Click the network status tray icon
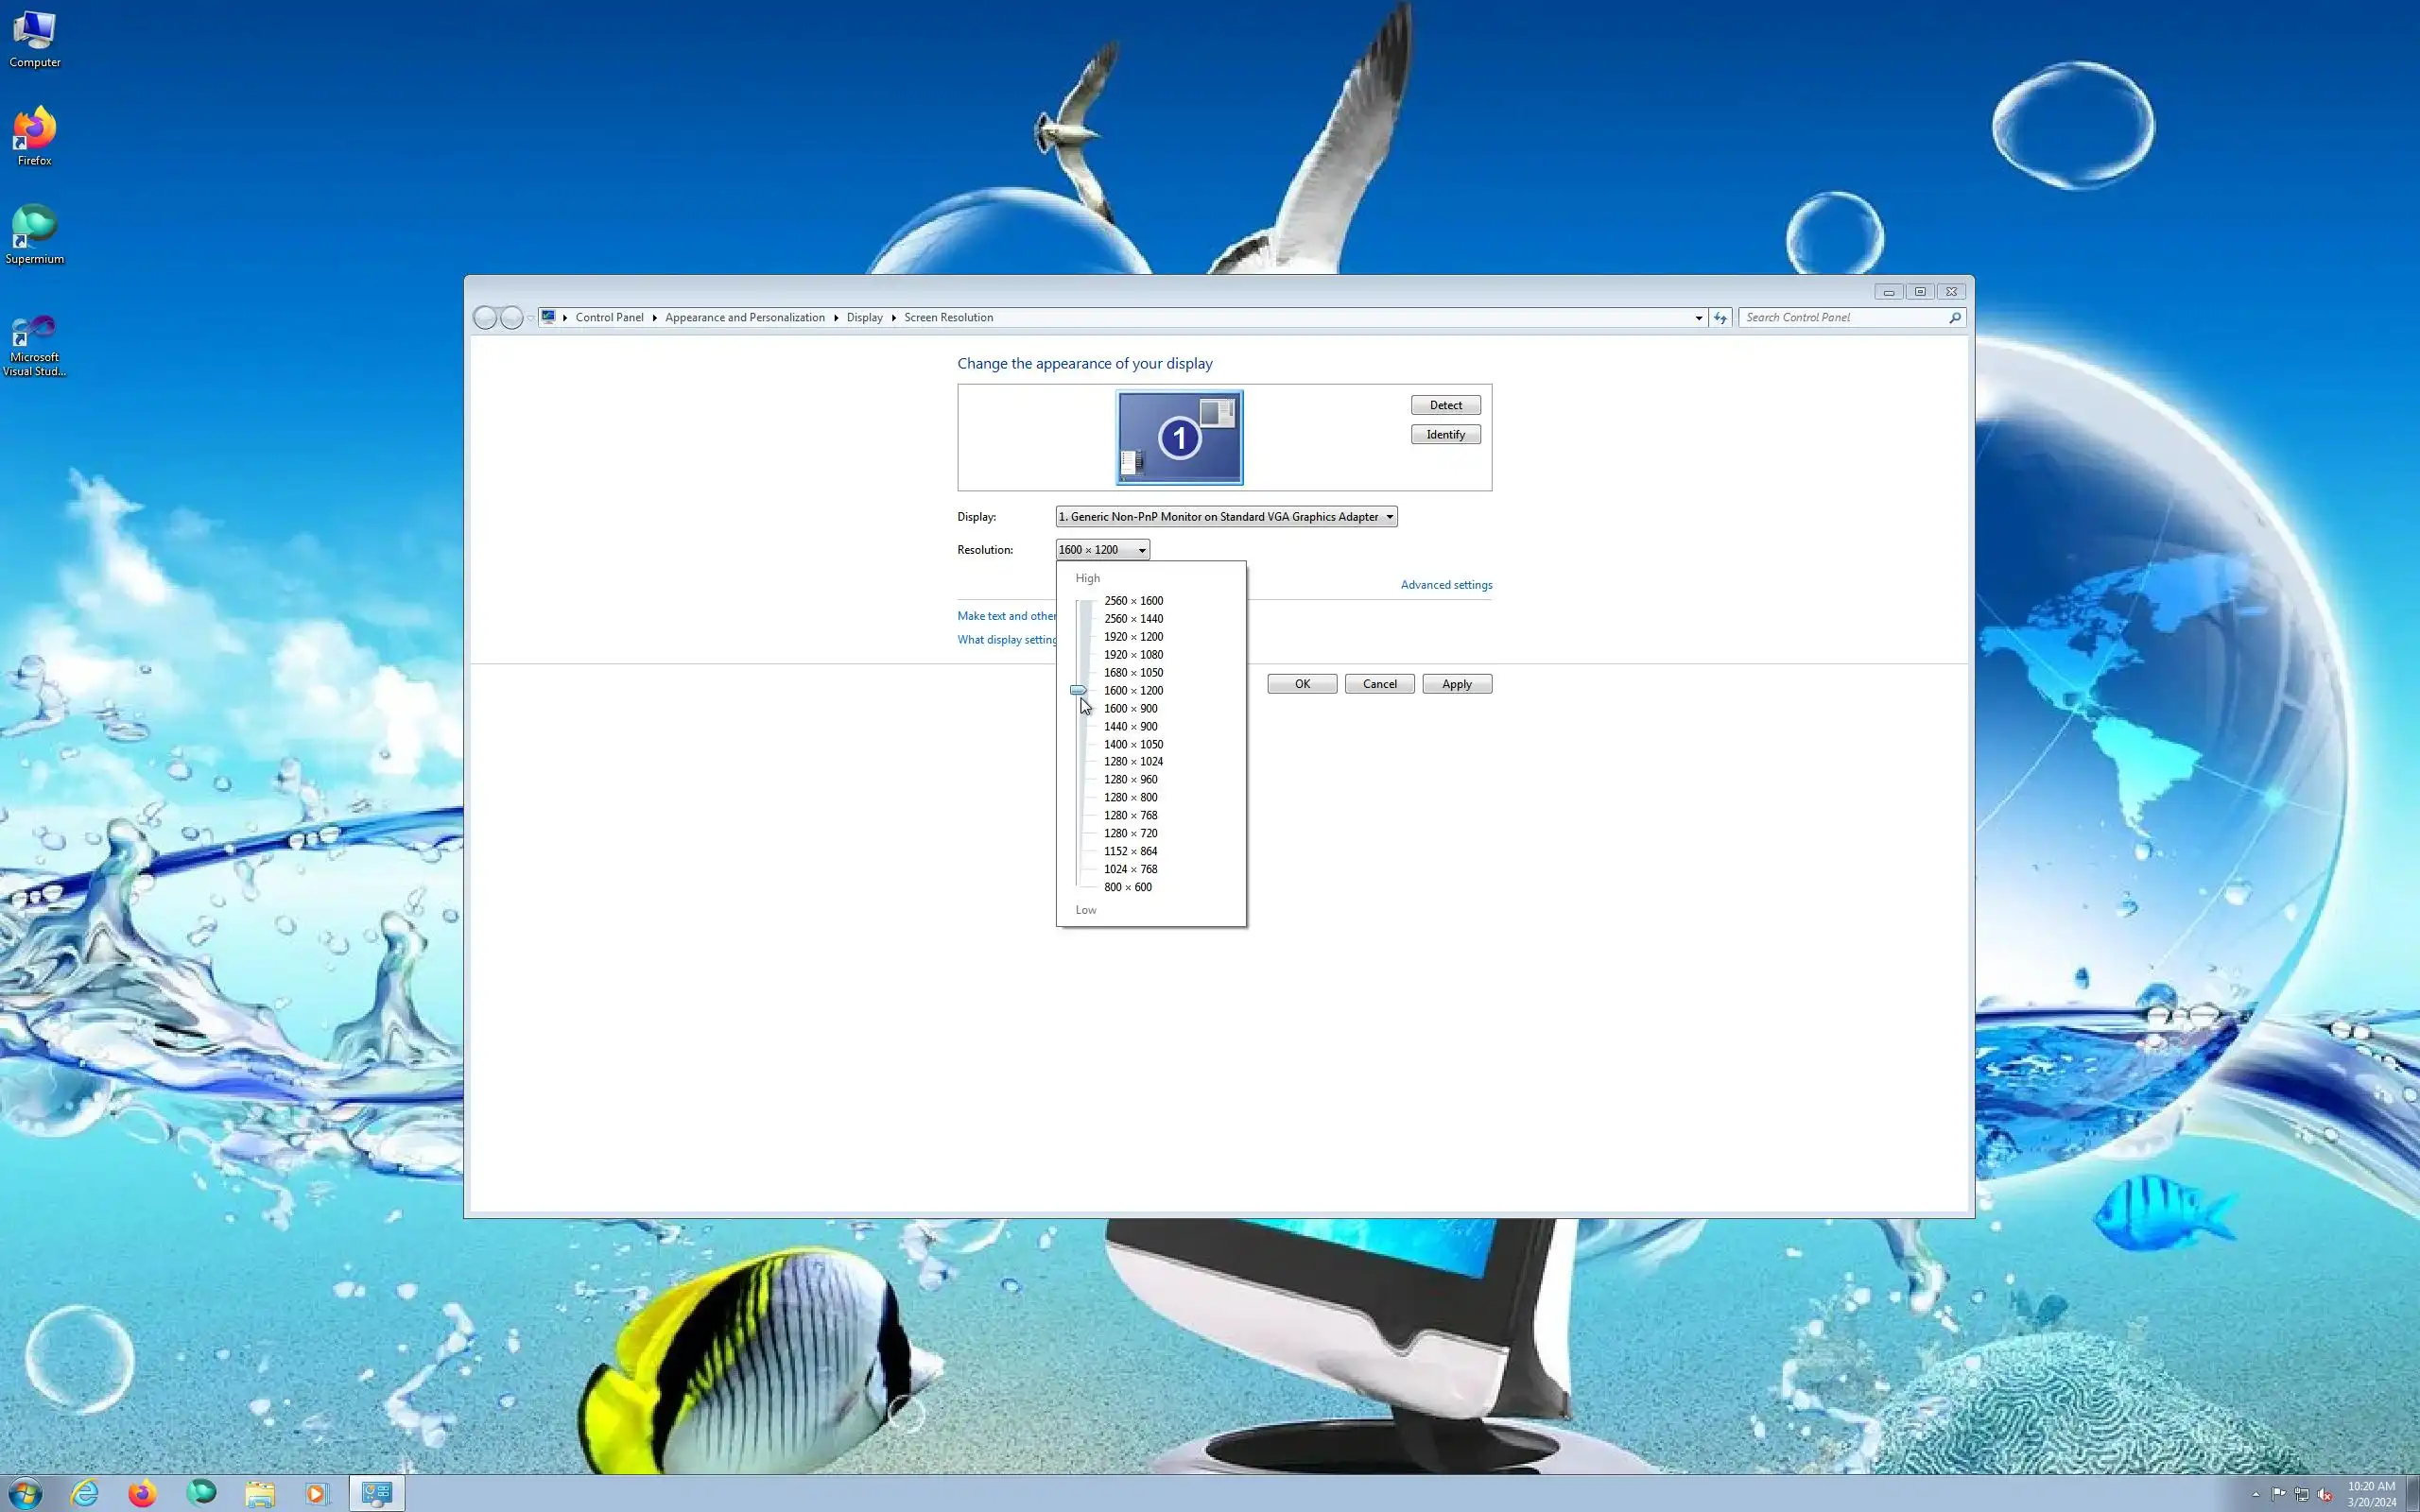2420x1512 pixels. (x=2301, y=1494)
